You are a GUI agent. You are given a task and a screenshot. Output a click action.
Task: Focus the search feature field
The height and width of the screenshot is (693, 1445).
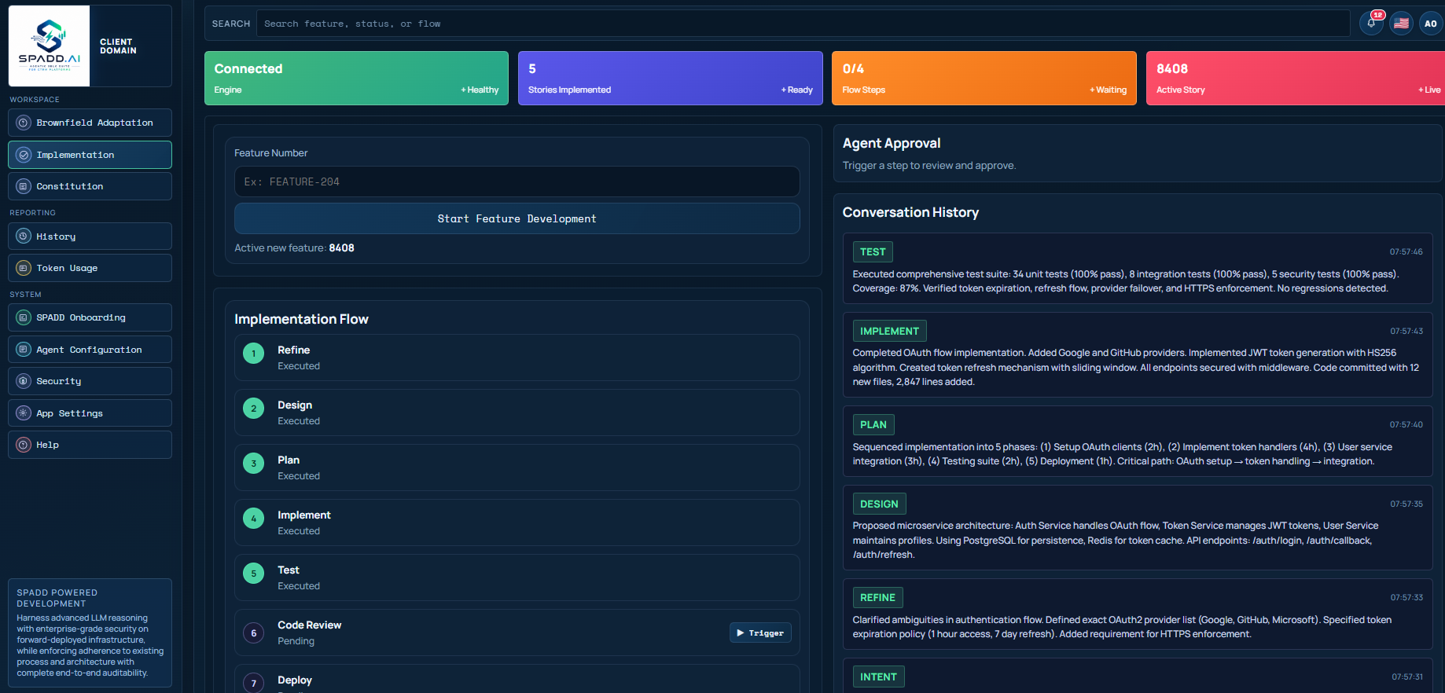click(803, 24)
